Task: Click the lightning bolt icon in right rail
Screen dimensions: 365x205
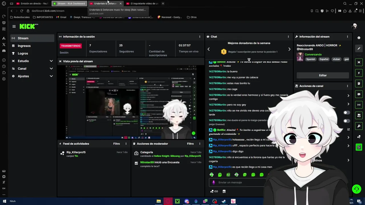Action: tap(359, 73)
